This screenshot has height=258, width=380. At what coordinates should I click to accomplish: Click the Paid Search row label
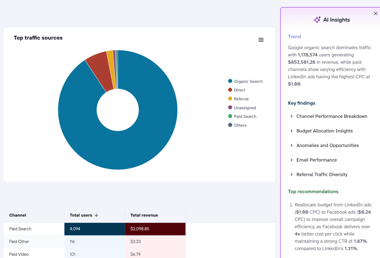20,229
